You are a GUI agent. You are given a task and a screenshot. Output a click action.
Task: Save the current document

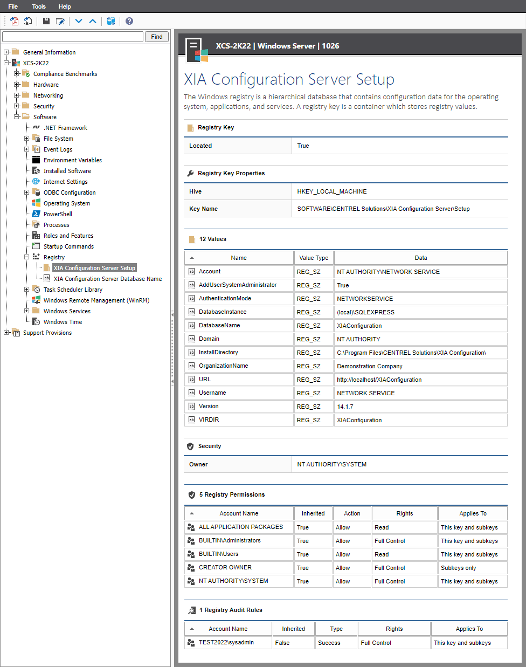point(46,20)
